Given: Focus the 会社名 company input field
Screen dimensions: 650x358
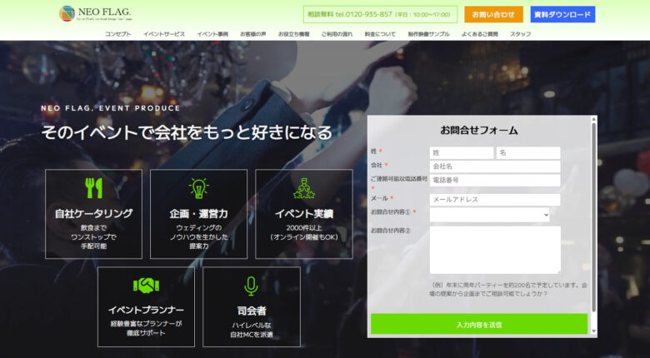Looking at the screenshot, I should [494, 167].
